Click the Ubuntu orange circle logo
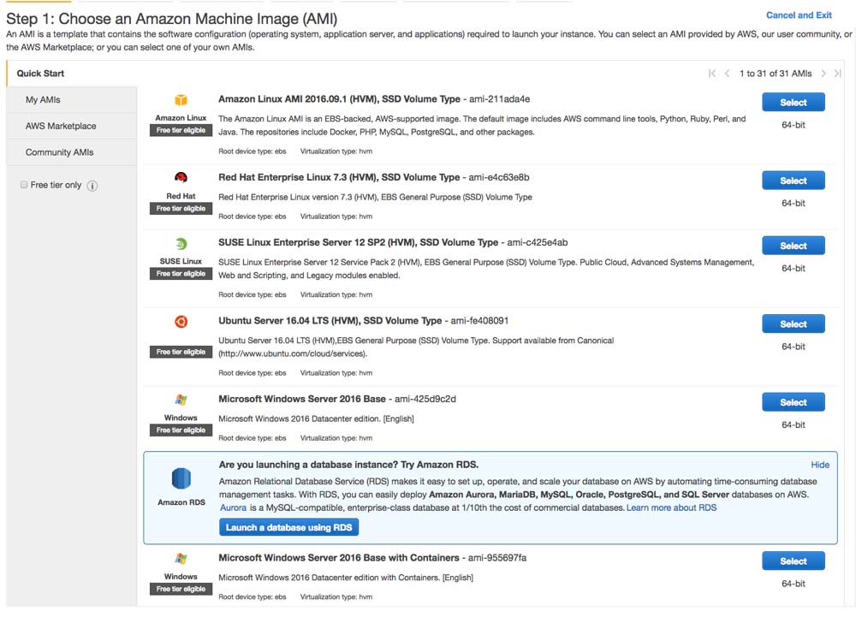The width and height of the screenshot is (856, 617). point(181,322)
